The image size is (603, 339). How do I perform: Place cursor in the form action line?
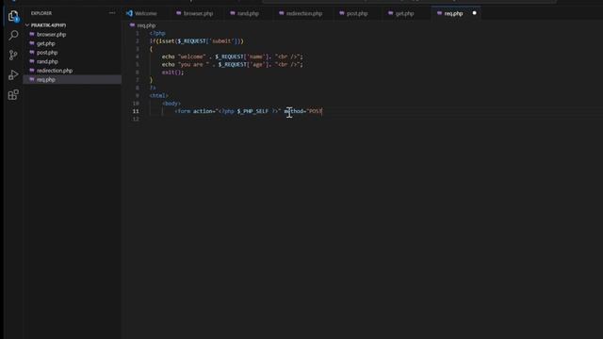pyautogui.click(x=249, y=111)
